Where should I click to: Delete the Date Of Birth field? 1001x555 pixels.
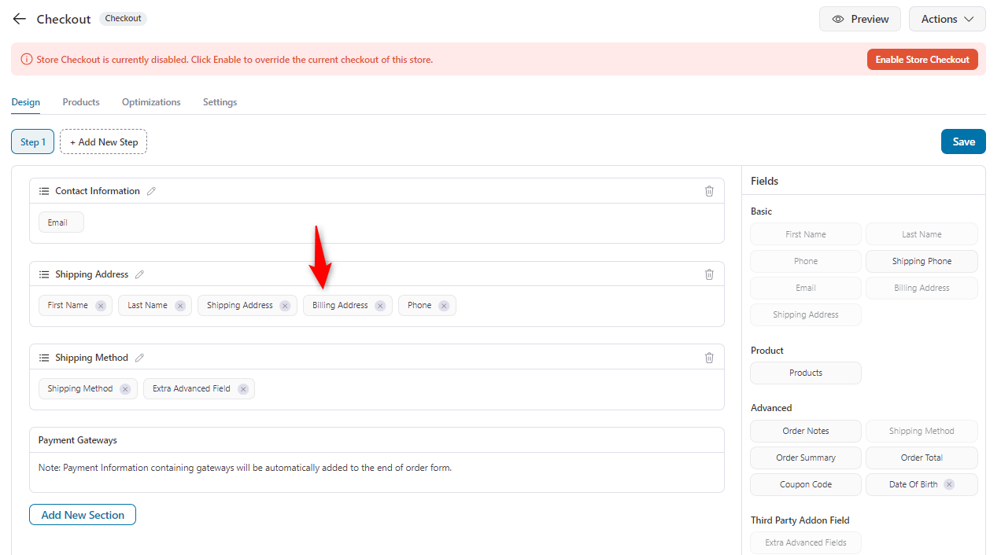point(949,484)
